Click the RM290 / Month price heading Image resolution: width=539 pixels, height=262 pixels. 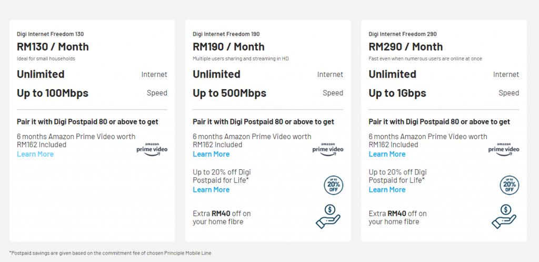pos(405,47)
